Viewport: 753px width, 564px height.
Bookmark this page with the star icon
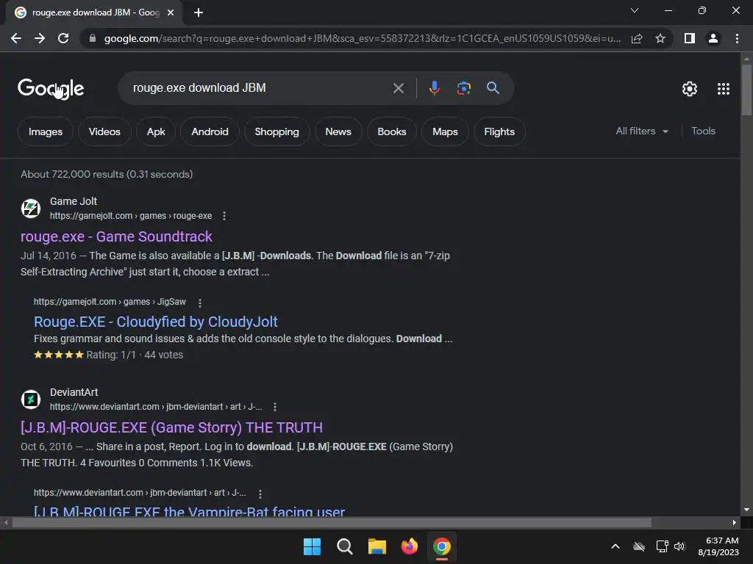[660, 38]
